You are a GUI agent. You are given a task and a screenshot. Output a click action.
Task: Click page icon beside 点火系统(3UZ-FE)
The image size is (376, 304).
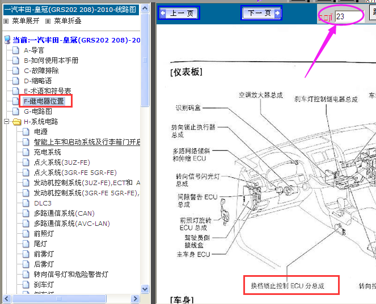(x=26, y=162)
